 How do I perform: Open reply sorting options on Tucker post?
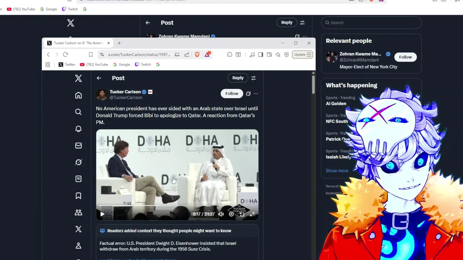coord(254,78)
